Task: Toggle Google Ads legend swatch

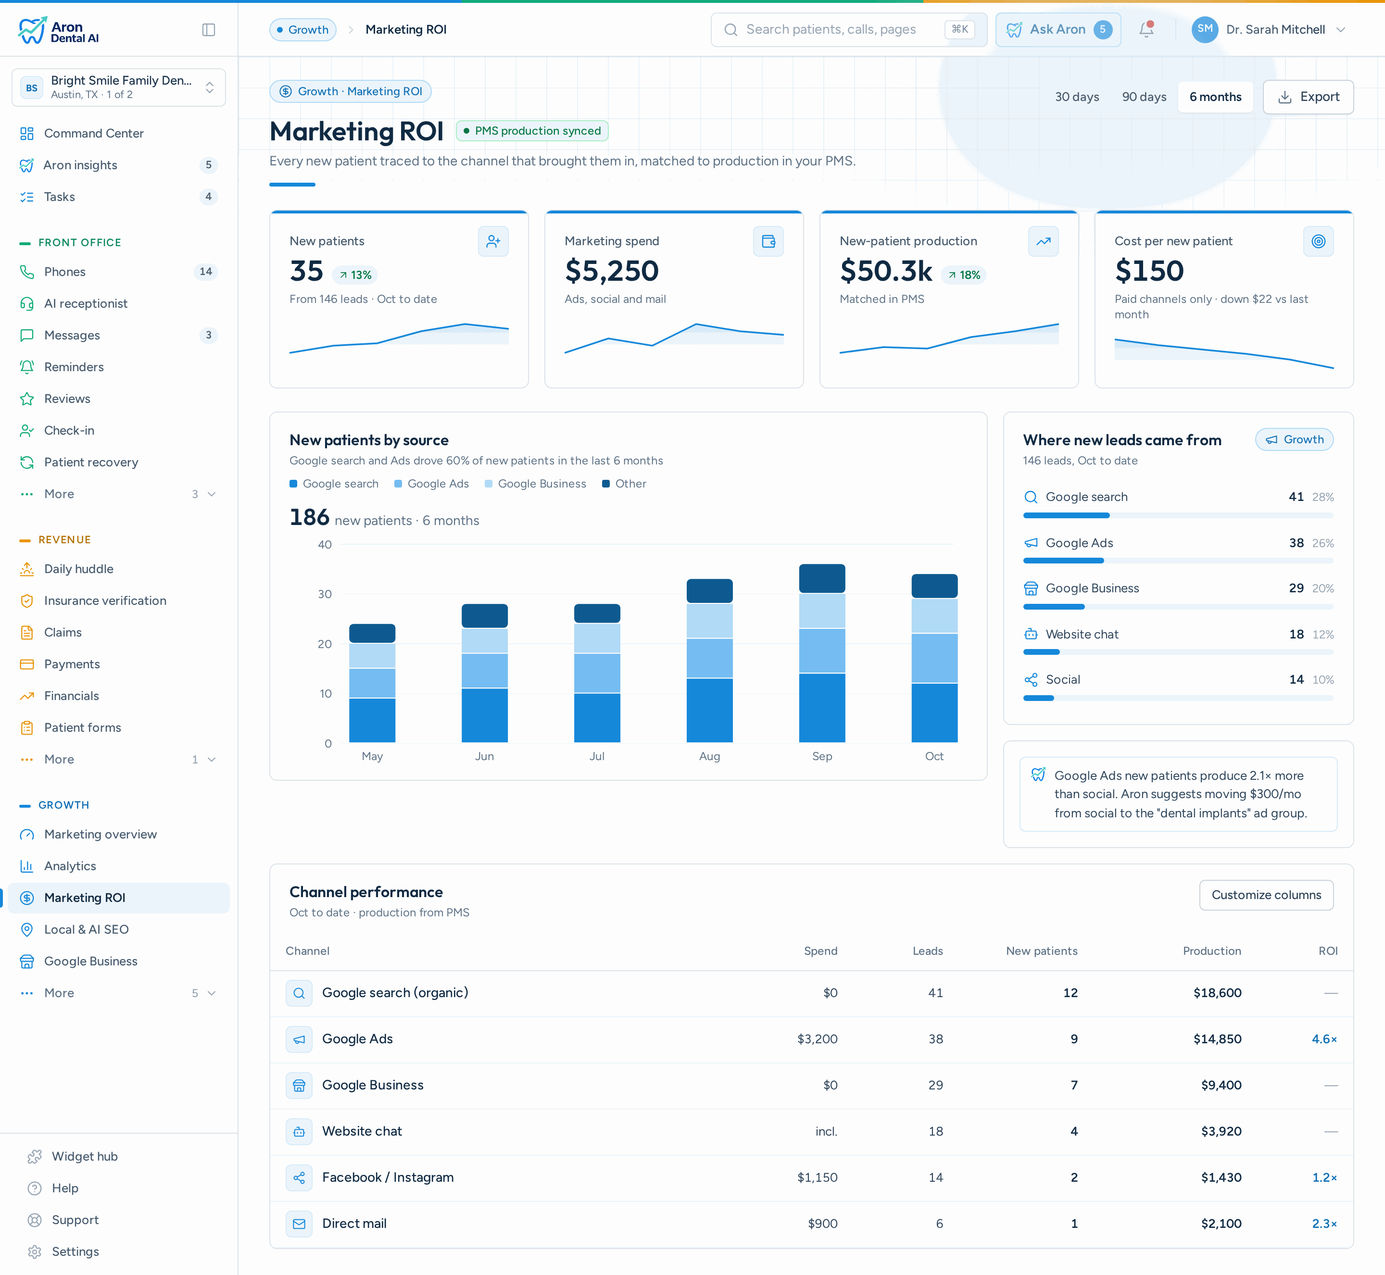Action: [398, 484]
